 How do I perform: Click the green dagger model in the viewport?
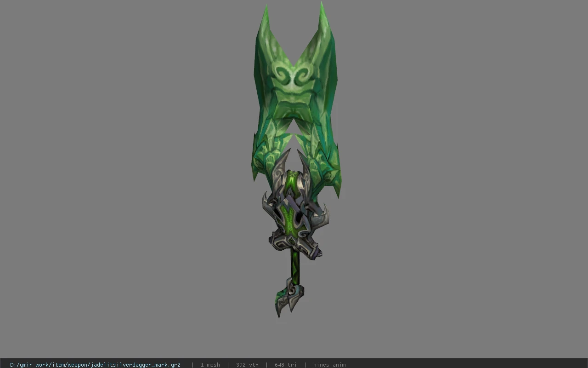tap(296, 160)
